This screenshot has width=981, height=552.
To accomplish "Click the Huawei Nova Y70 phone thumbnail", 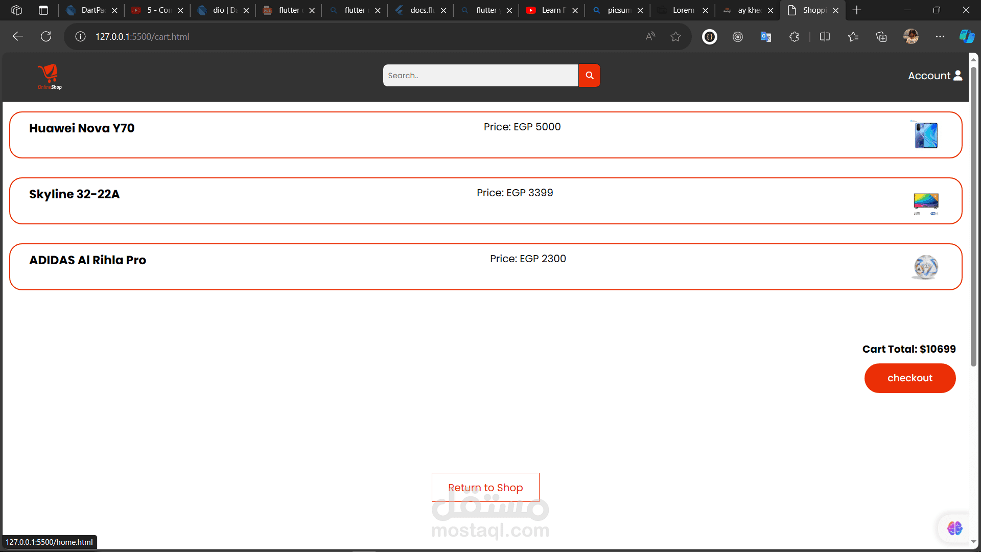I will (926, 135).
